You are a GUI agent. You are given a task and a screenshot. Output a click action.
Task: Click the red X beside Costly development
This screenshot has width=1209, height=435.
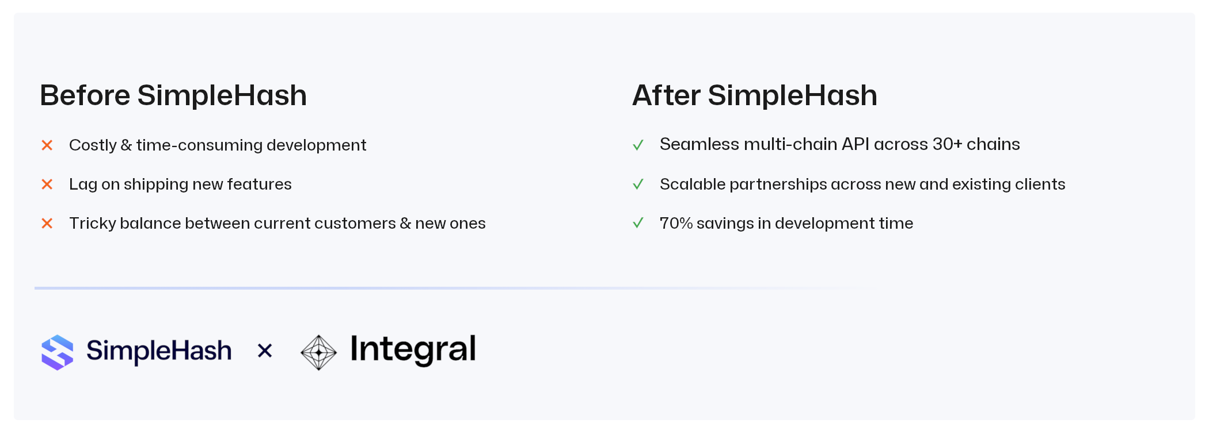[47, 145]
